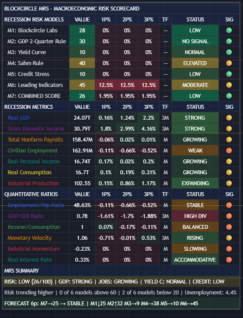243x318 pixels.
Task: Click the 1P% 12.5% cell for Leading Indicators
Action: tap(106, 85)
